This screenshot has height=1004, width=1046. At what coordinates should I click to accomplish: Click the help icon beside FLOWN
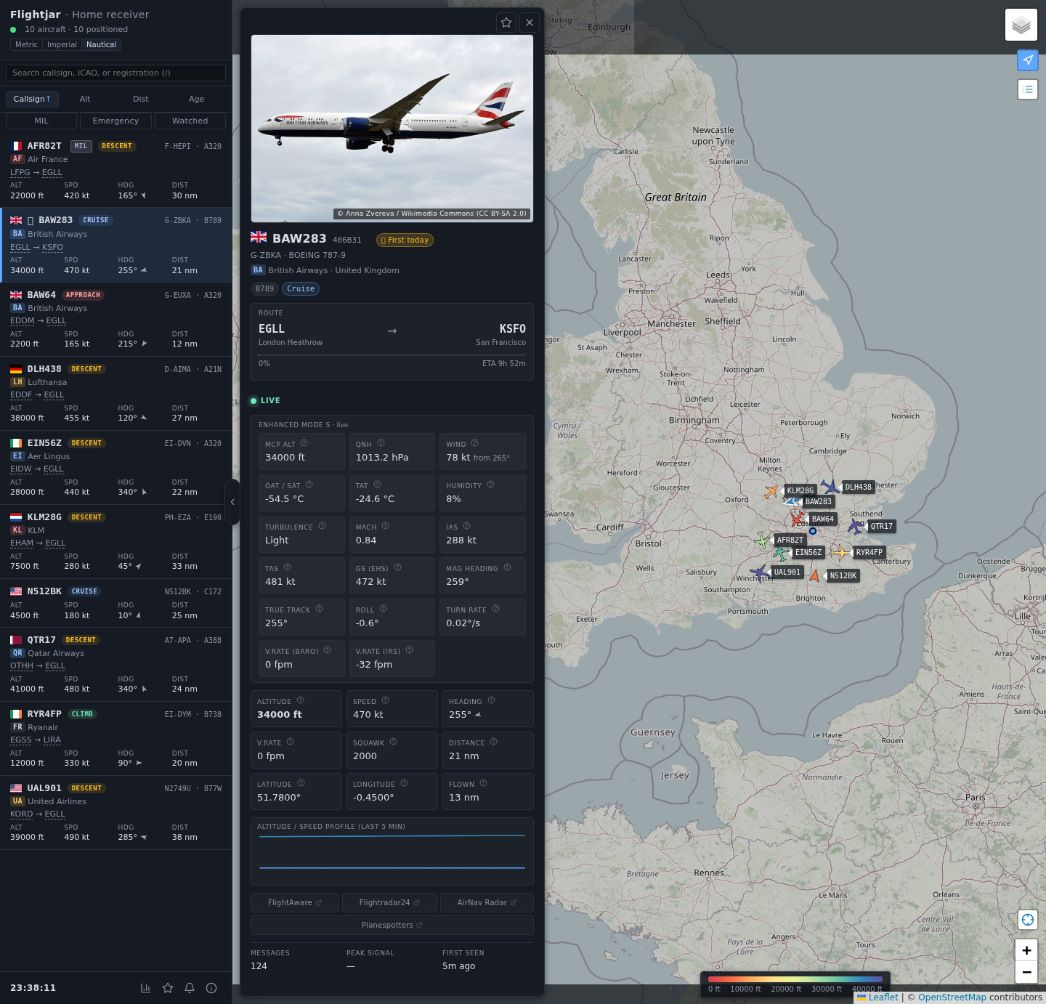(x=483, y=783)
